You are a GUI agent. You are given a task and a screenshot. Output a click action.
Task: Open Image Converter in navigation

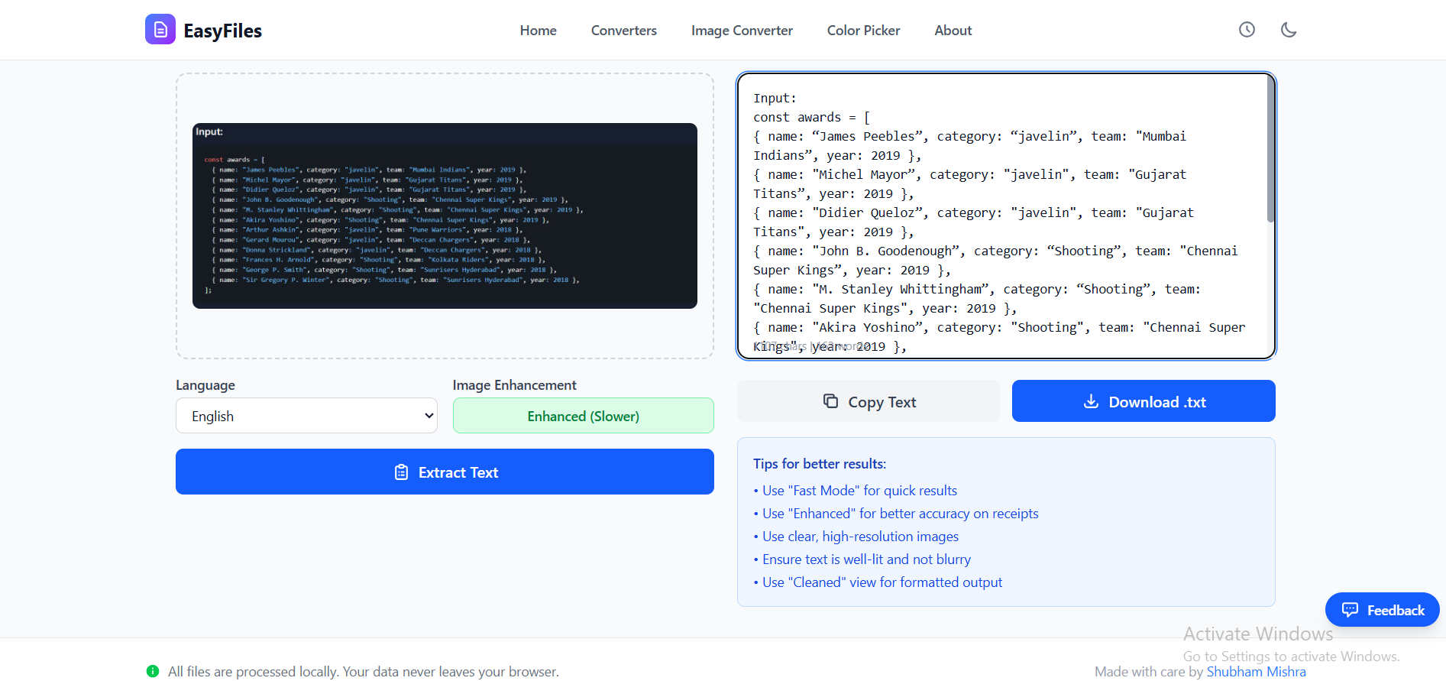click(742, 31)
